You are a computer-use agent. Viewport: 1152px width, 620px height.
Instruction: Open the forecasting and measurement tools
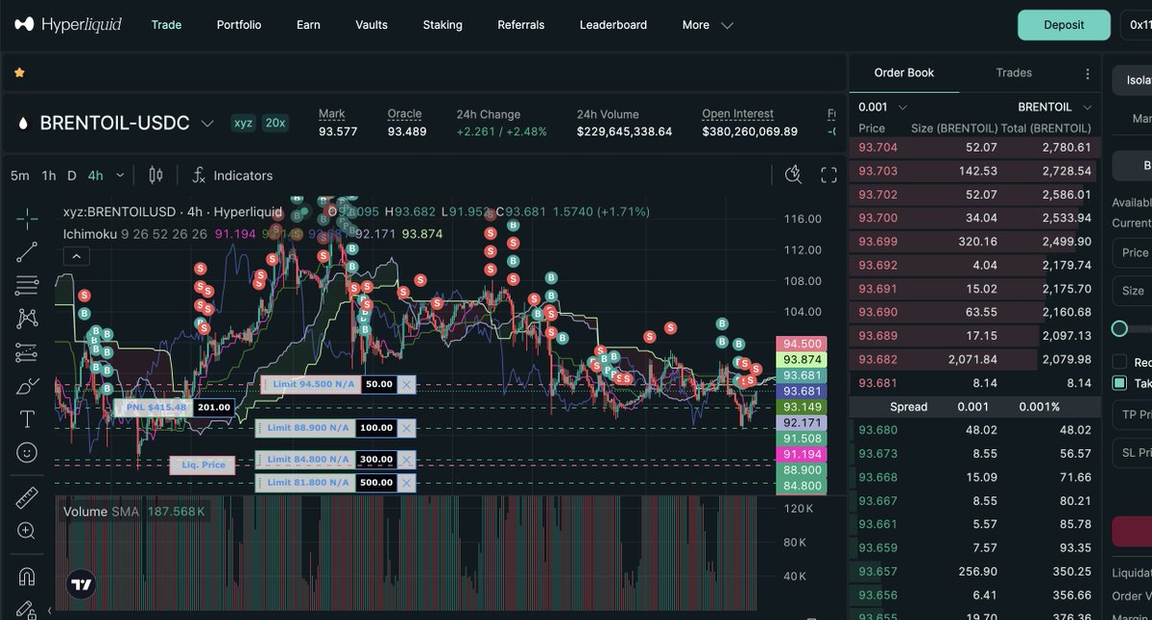pyautogui.click(x=27, y=352)
